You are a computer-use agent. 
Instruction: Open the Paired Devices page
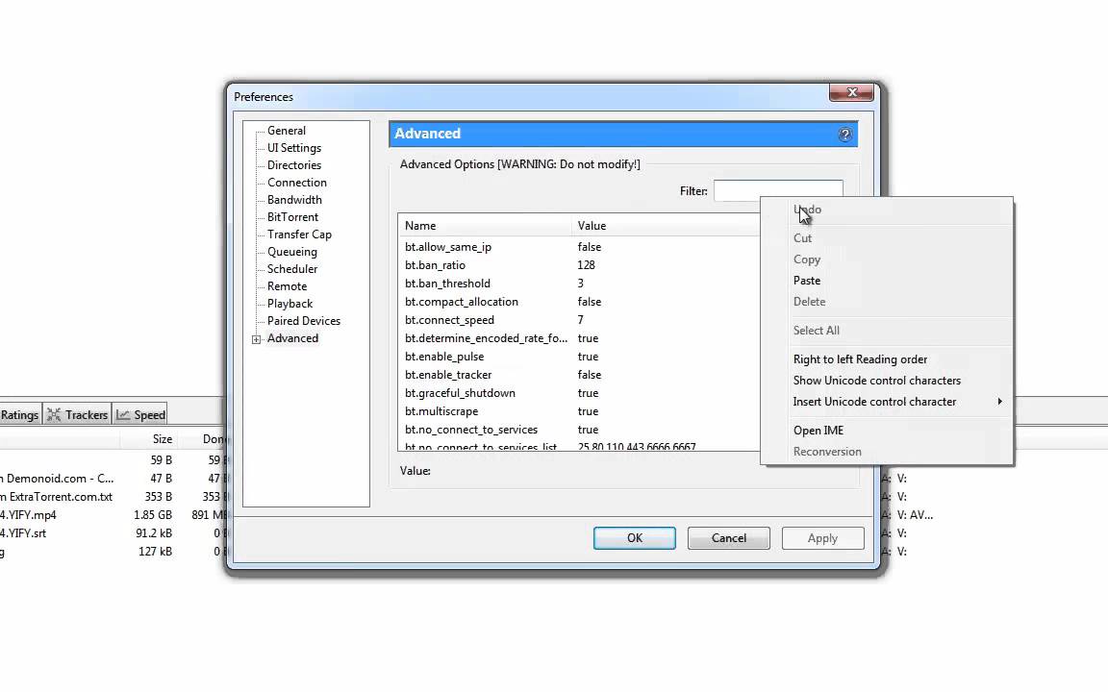303,321
